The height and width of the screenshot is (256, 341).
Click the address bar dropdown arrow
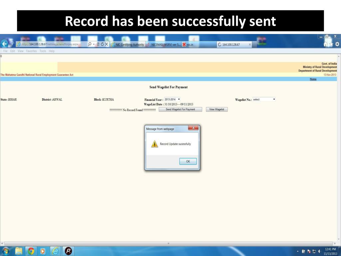pyautogui.click(x=94, y=44)
